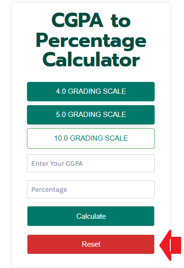Click the CGPA to Percentage Calculator heading
This screenshot has width=184, height=268.
click(x=91, y=40)
